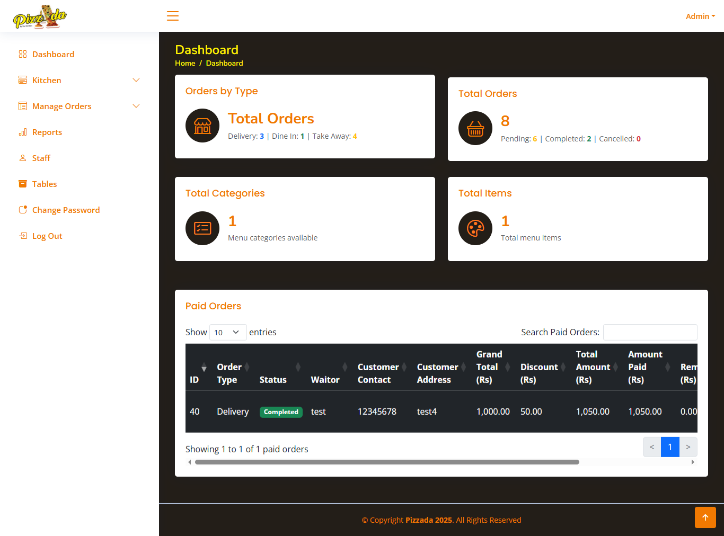The height and width of the screenshot is (536, 724).
Task: Select Change Password in sidebar
Action: point(66,210)
